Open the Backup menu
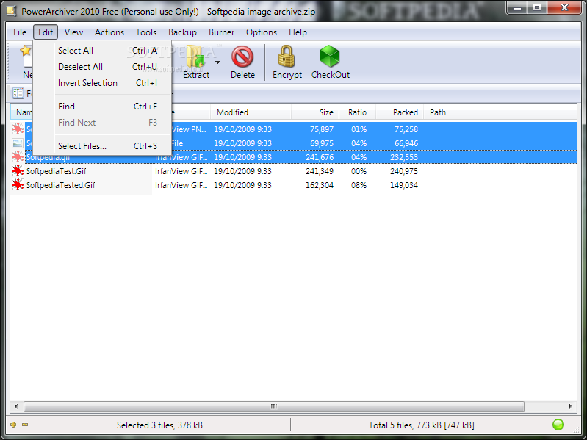The height and width of the screenshot is (440, 587). [x=182, y=32]
